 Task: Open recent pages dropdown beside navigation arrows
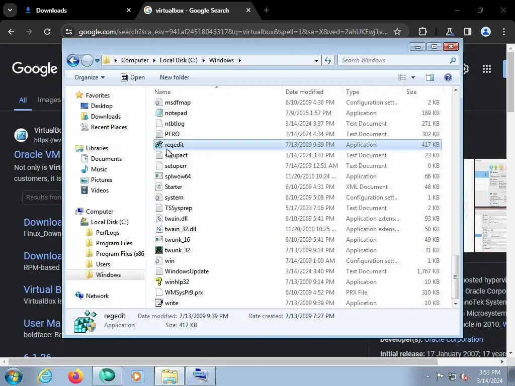[x=97, y=61]
